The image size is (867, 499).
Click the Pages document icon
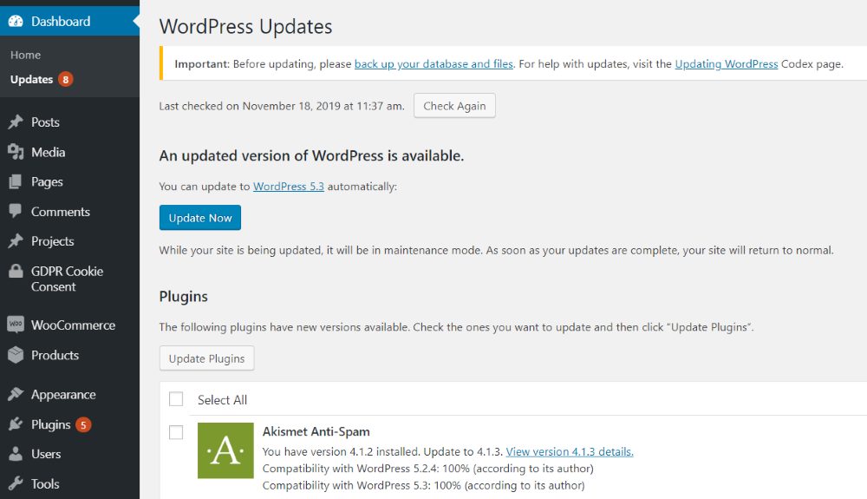[16, 181]
